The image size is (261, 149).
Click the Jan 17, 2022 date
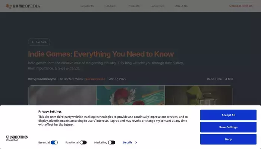coord(117,79)
